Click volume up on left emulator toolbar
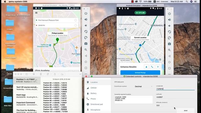 pos(86,19)
